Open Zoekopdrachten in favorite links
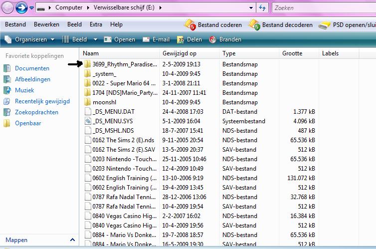Viewport: 376px width, 249px height. tap(36, 112)
